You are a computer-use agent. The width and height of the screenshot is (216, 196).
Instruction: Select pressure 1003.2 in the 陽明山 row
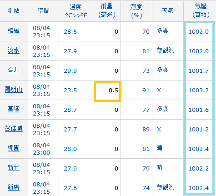pyautogui.click(x=199, y=90)
